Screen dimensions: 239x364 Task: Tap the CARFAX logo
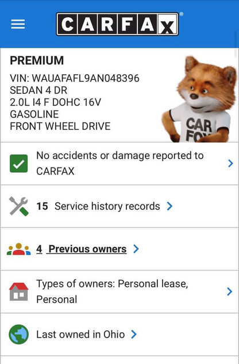[x=117, y=24]
